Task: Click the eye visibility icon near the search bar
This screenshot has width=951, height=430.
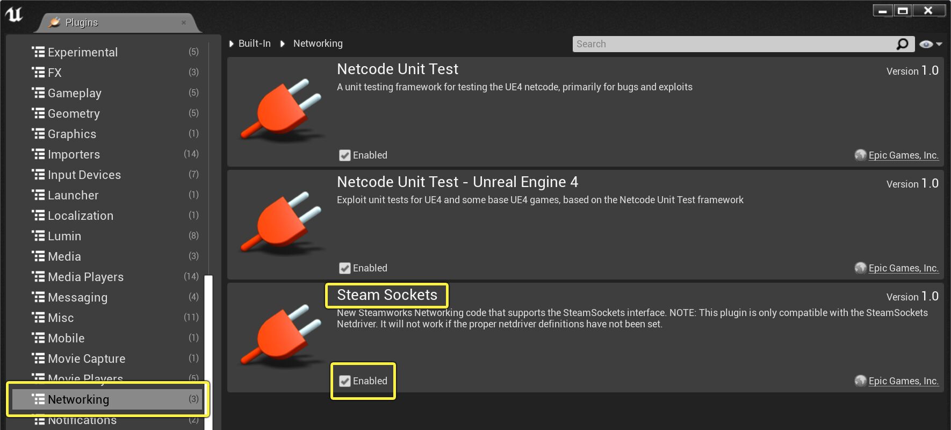Action: [x=927, y=44]
